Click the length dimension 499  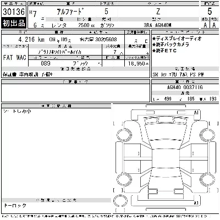tap(168, 99)
